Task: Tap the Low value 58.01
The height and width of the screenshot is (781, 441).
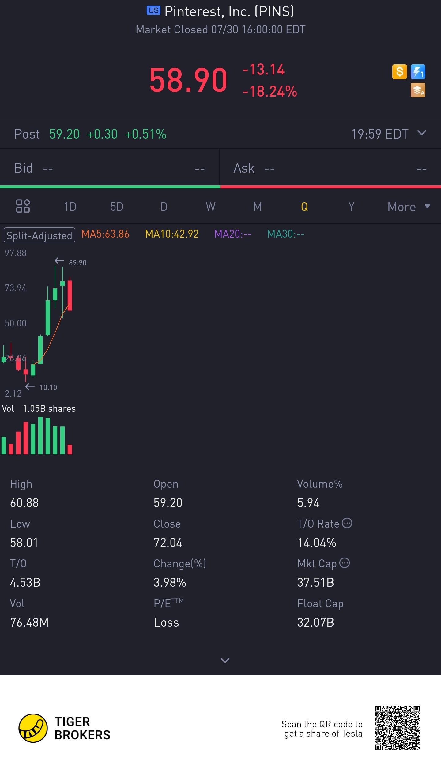Action: (x=24, y=543)
